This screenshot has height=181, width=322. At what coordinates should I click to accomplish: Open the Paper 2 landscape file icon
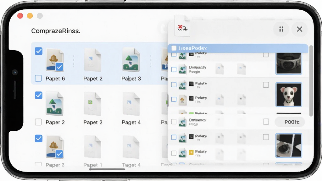[x=54, y=104]
